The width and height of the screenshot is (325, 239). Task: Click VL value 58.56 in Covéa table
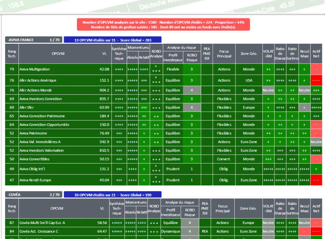pos(102,223)
